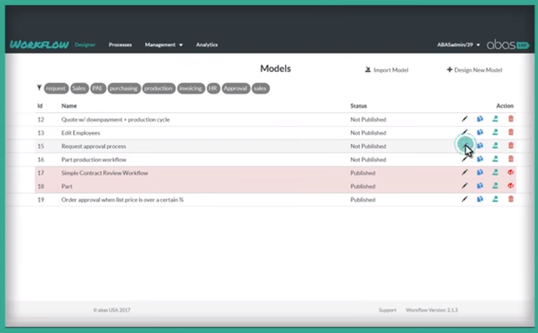Image resolution: width=538 pixels, height=333 pixels.
Task: Click the Import Model button
Action: coord(387,70)
